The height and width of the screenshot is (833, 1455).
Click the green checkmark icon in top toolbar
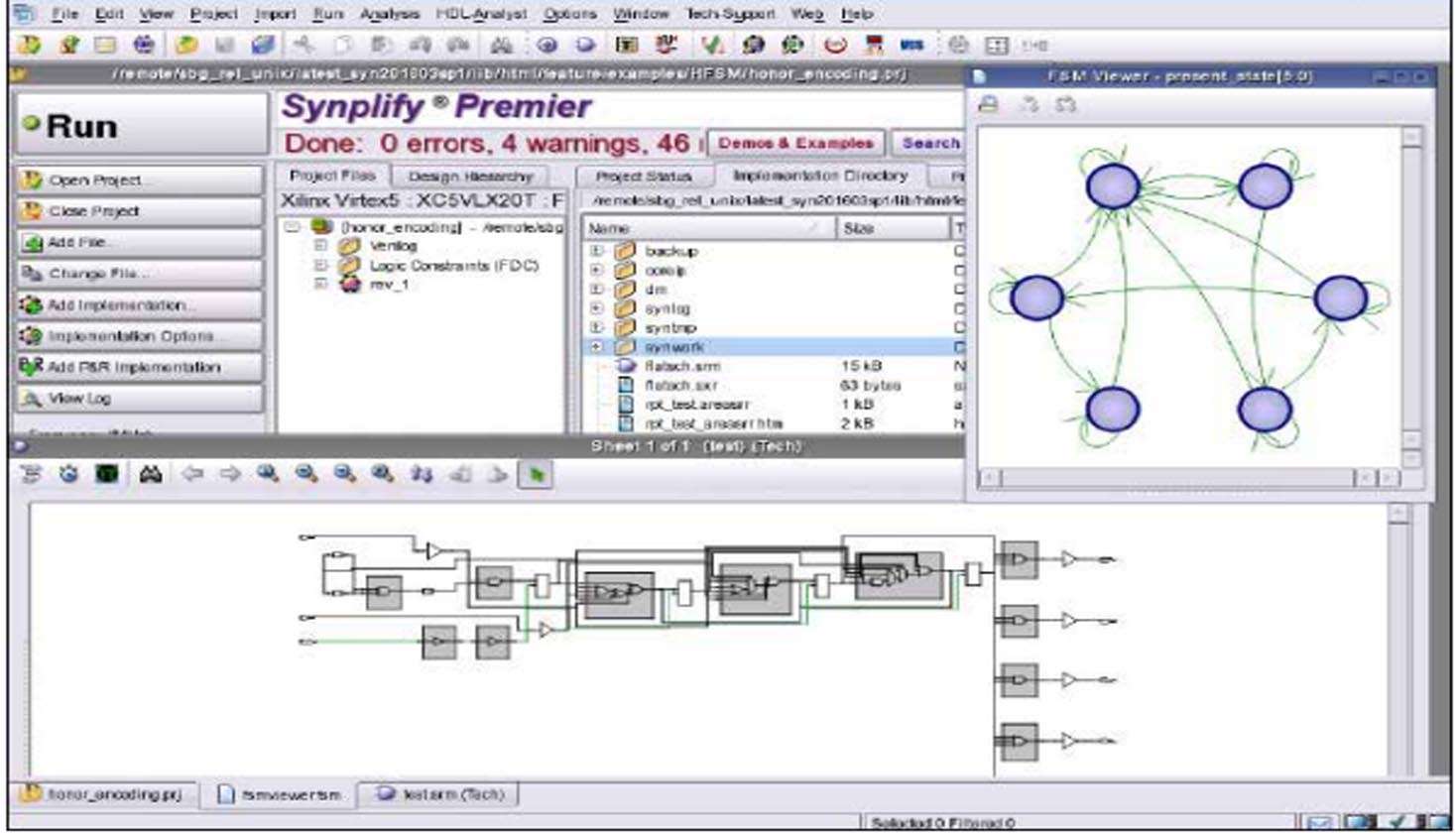[711, 45]
